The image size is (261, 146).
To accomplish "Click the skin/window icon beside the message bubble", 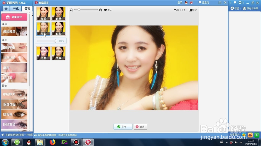I will point(240,3).
